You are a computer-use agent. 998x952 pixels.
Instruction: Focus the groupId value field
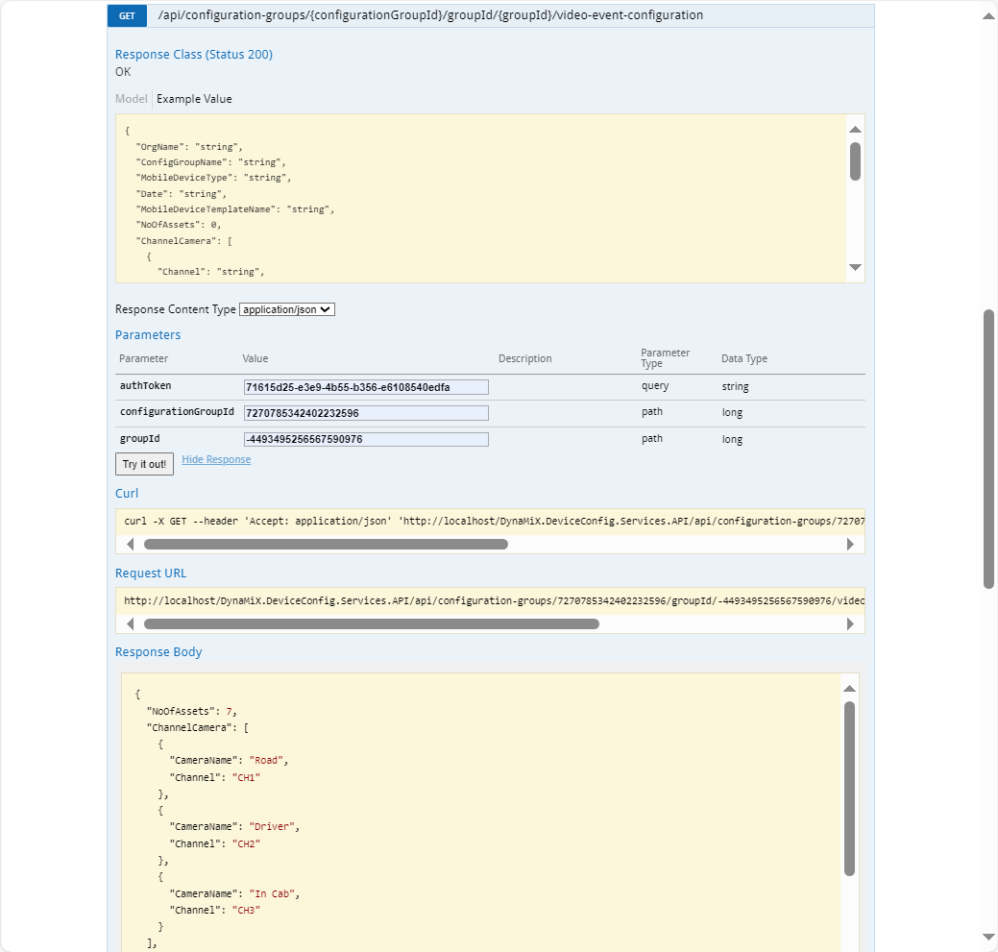click(366, 439)
